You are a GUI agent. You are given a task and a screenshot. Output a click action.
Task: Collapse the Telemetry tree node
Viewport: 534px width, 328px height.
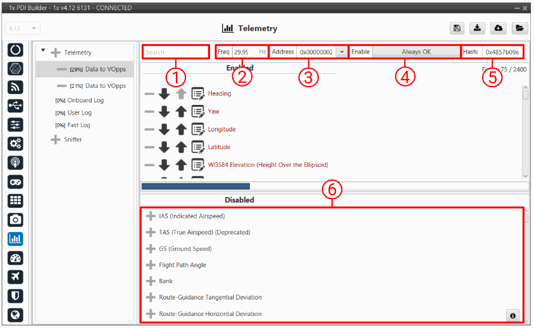click(43, 51)
